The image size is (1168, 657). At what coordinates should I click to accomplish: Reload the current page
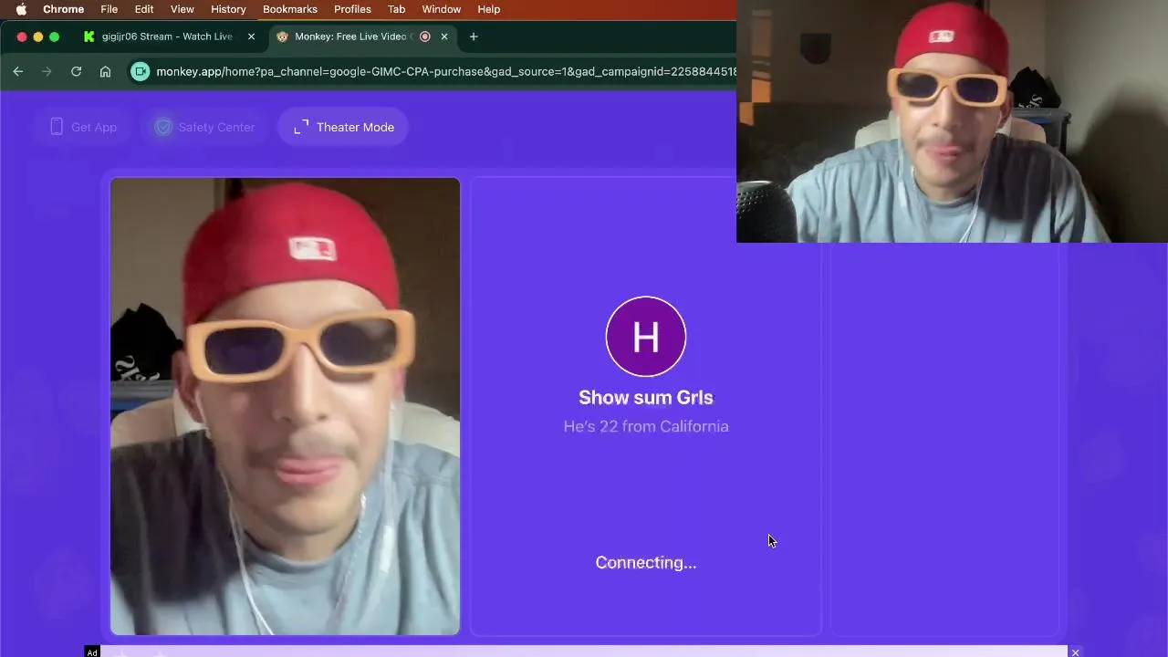(76, 71)
